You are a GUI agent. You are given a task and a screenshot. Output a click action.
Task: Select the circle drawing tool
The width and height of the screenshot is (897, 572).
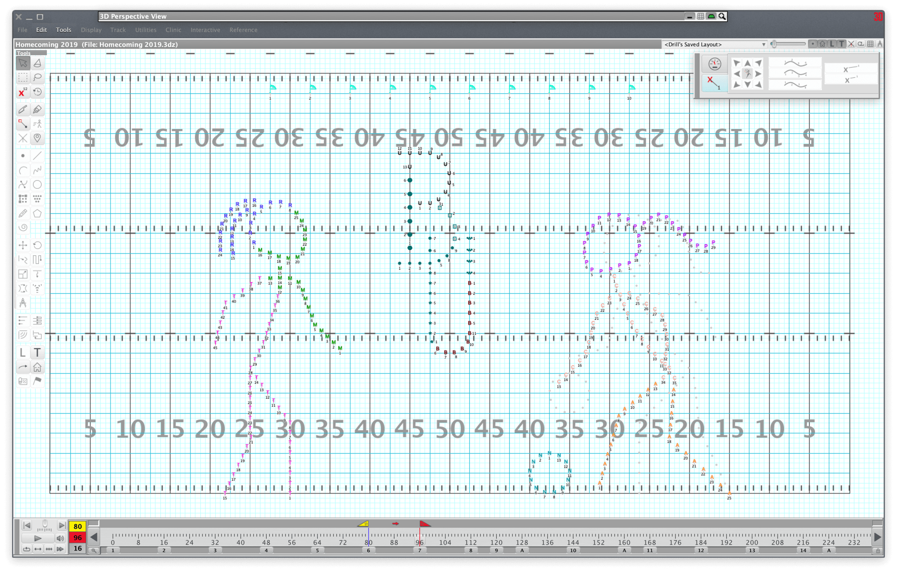37,184
